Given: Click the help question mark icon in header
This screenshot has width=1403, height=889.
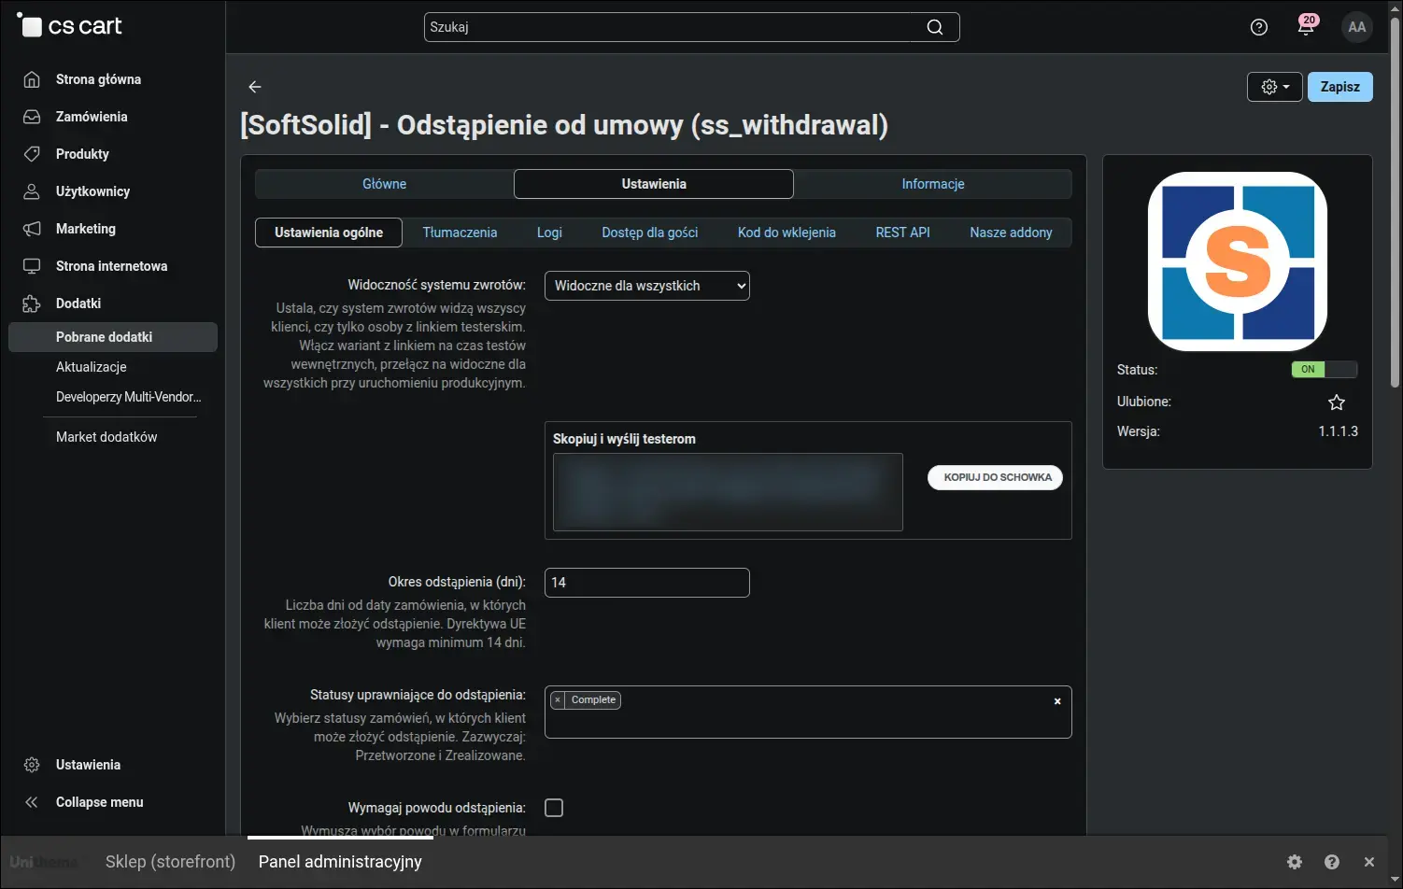Looking at the screenshot, I should tap(1259, 27).
